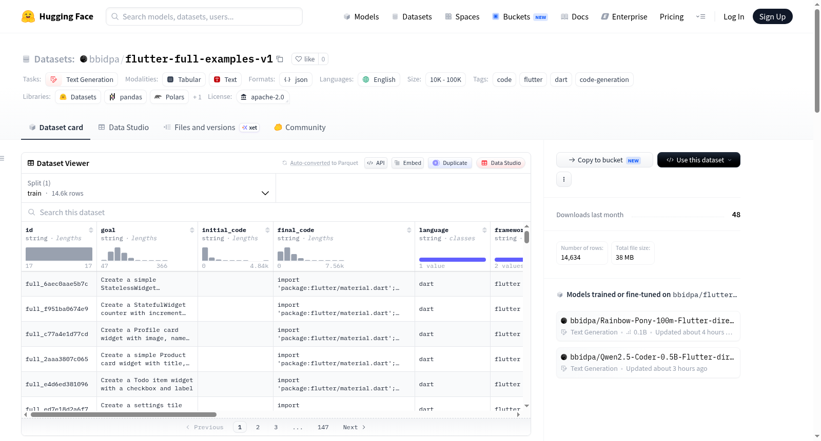Focus the search models, datasets, users field
The image size is (821, 441).
(x=204, y=16)
